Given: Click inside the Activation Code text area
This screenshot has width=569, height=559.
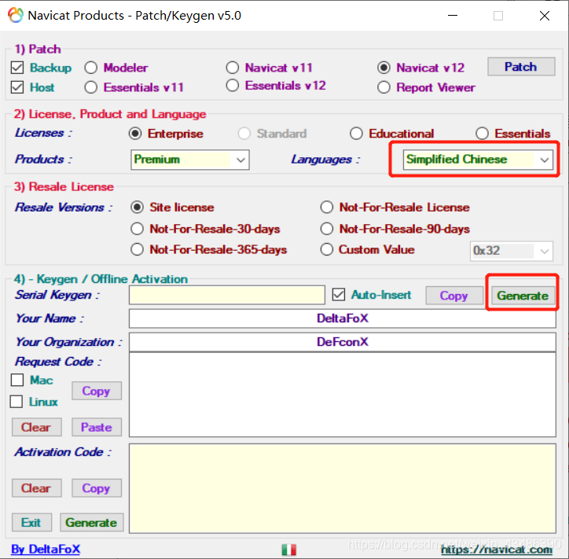Looking at the screenshot, I should pos(342,488).
